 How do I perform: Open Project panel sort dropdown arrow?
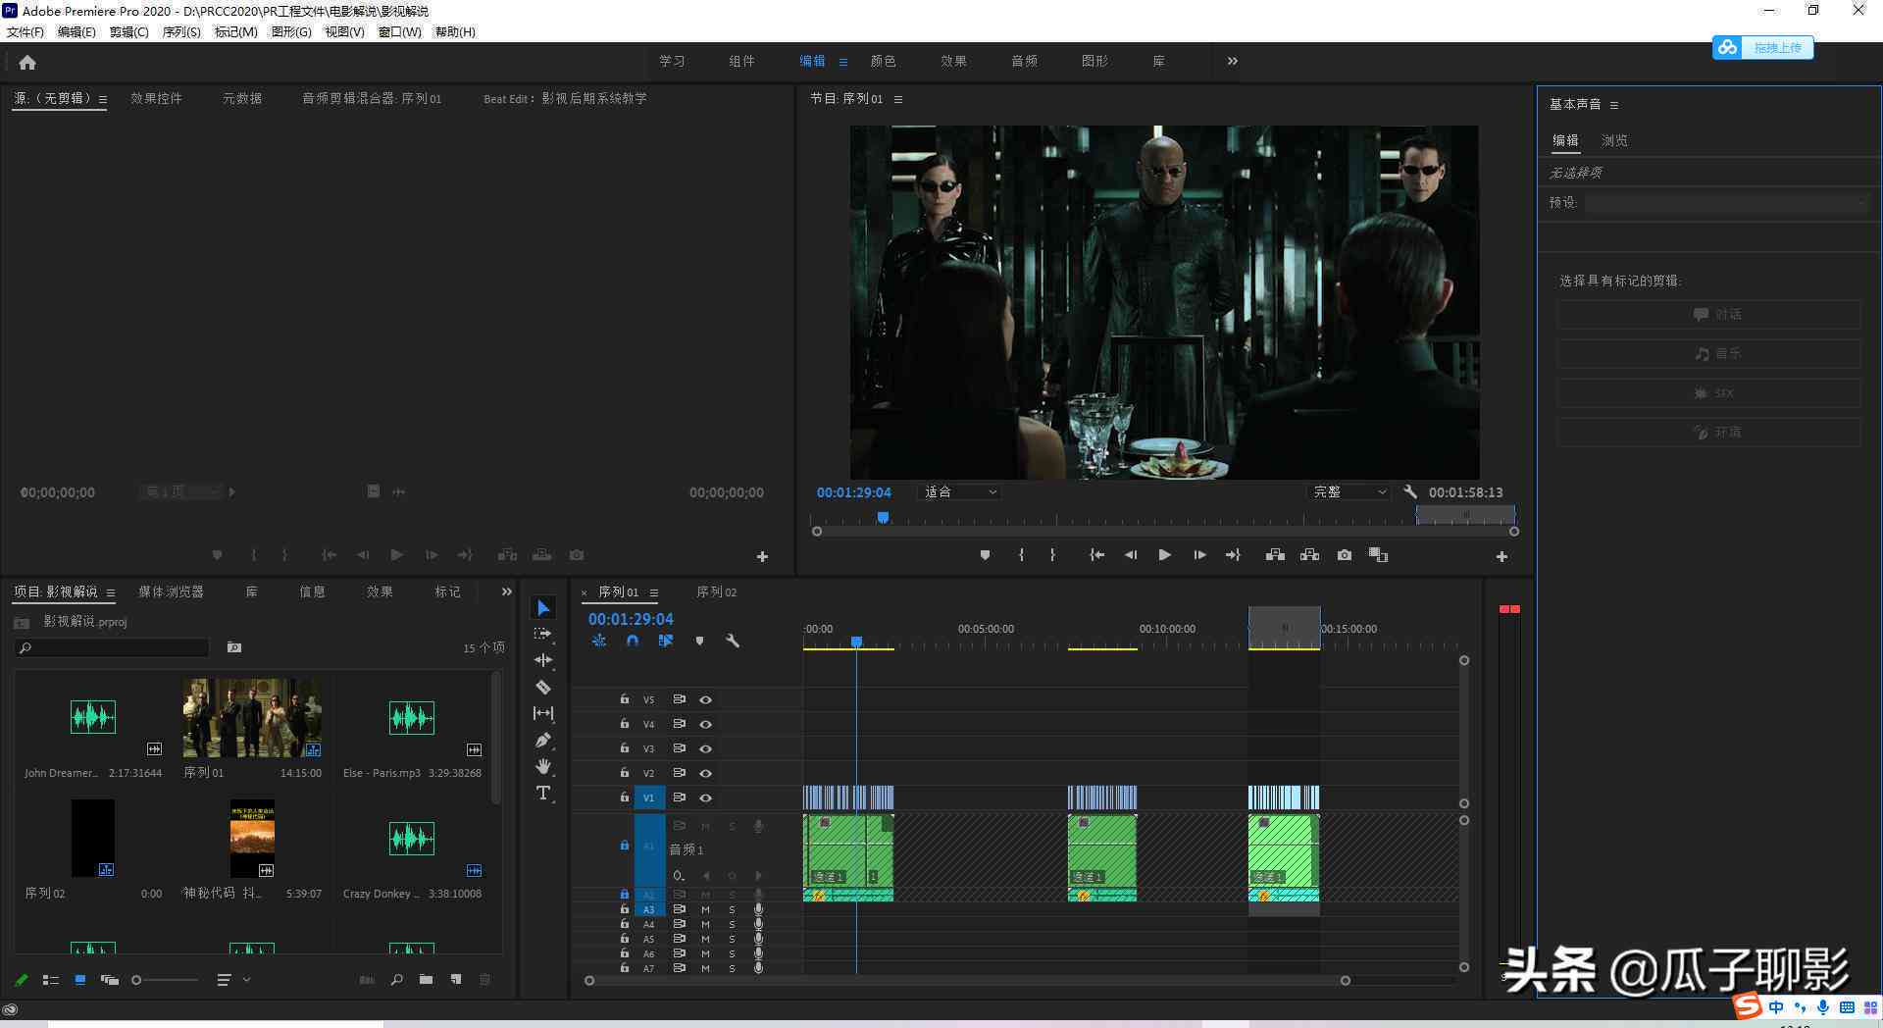click(247, 979)
